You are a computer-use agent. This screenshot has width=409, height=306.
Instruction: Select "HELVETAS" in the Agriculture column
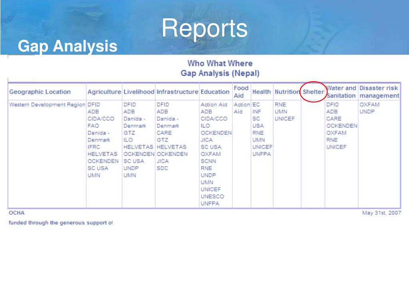click(x=102, y=154)
